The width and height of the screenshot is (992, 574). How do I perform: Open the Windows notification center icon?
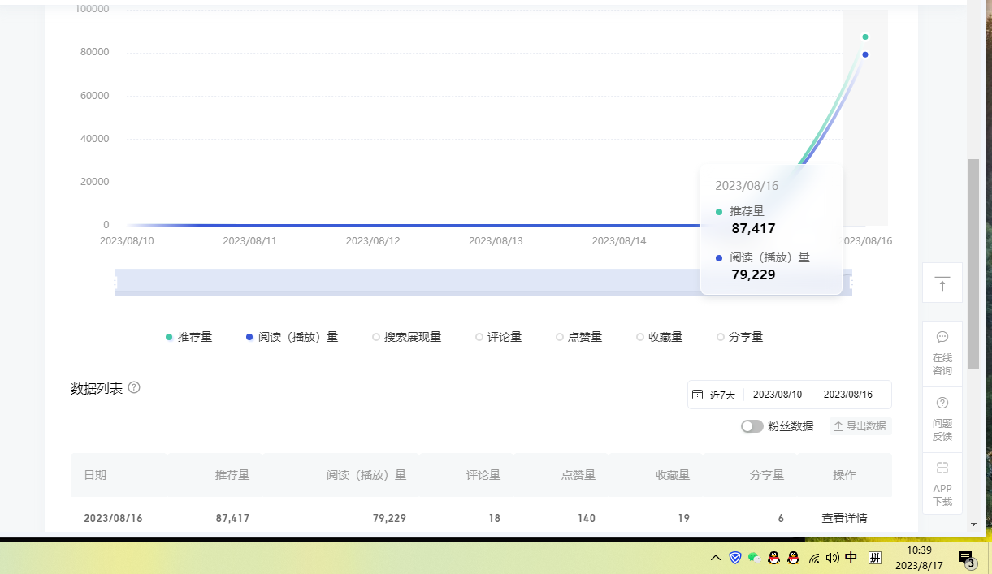click(x=966, y=558)
